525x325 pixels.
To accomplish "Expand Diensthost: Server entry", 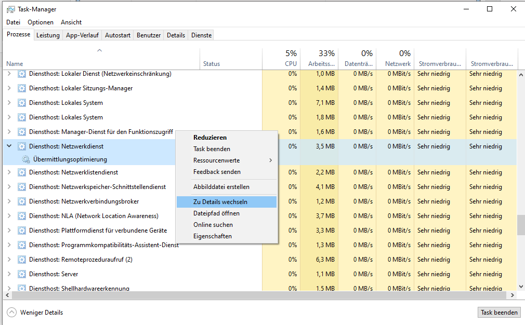I will [9, 274].
